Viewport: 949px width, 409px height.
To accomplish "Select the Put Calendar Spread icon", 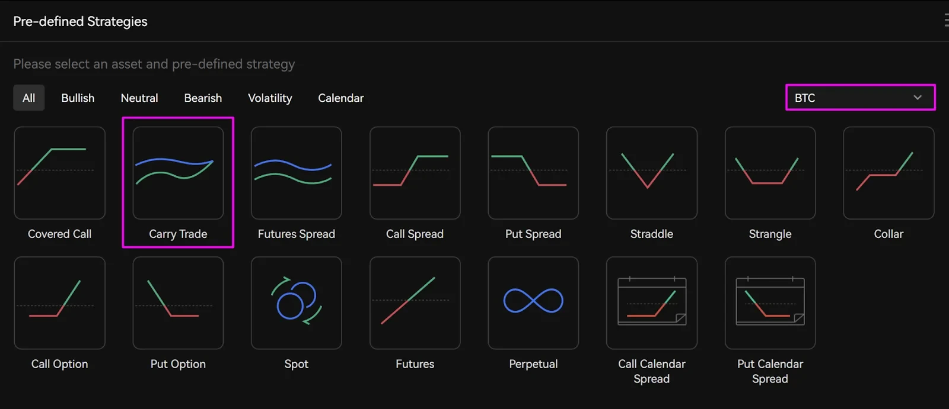I will click(770, 302).
